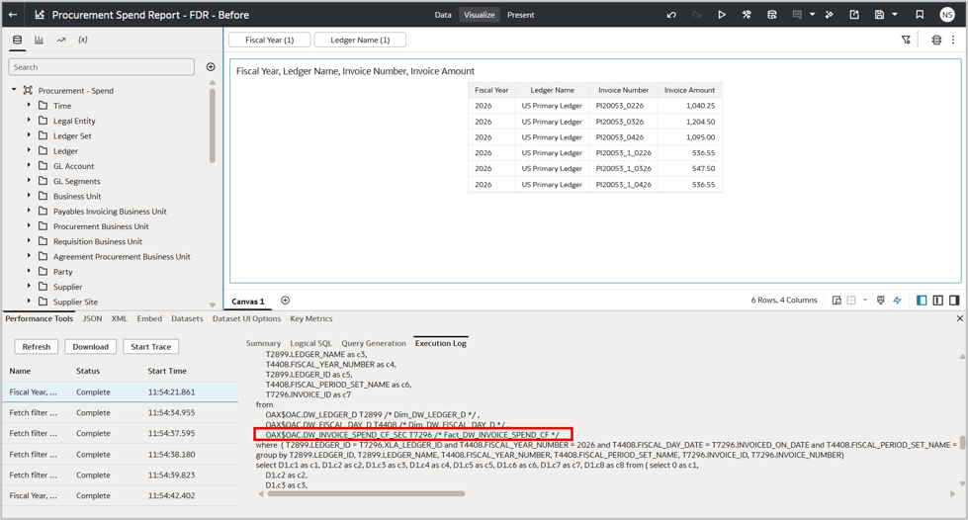Open the developer tools wrench icon
Image resolution: width=968 pixels, height=520 pixels.
(747, 15)
